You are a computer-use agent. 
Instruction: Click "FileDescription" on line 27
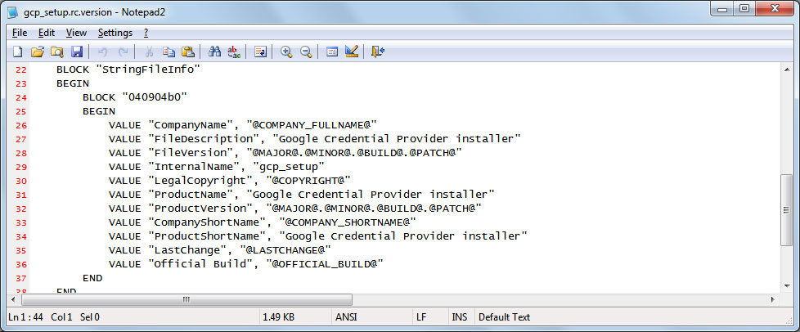(x=204, y=139)
